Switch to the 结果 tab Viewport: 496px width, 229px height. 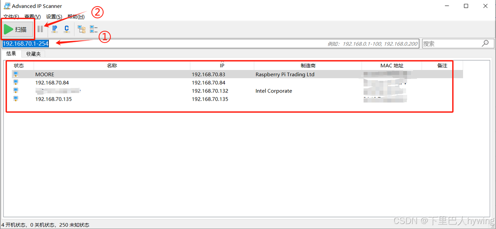tap(11, 54)
